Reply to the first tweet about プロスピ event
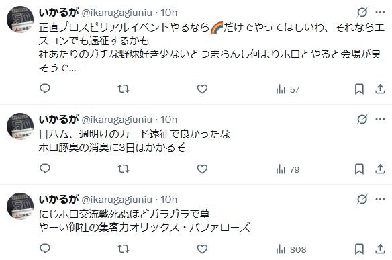 click(x=45, y=89)
